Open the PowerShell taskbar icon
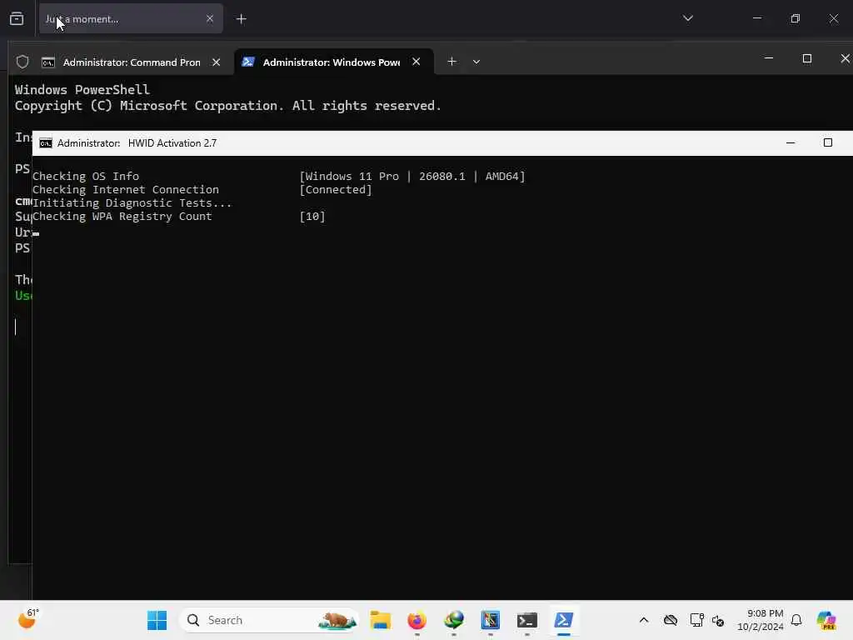 pos(564,620)
